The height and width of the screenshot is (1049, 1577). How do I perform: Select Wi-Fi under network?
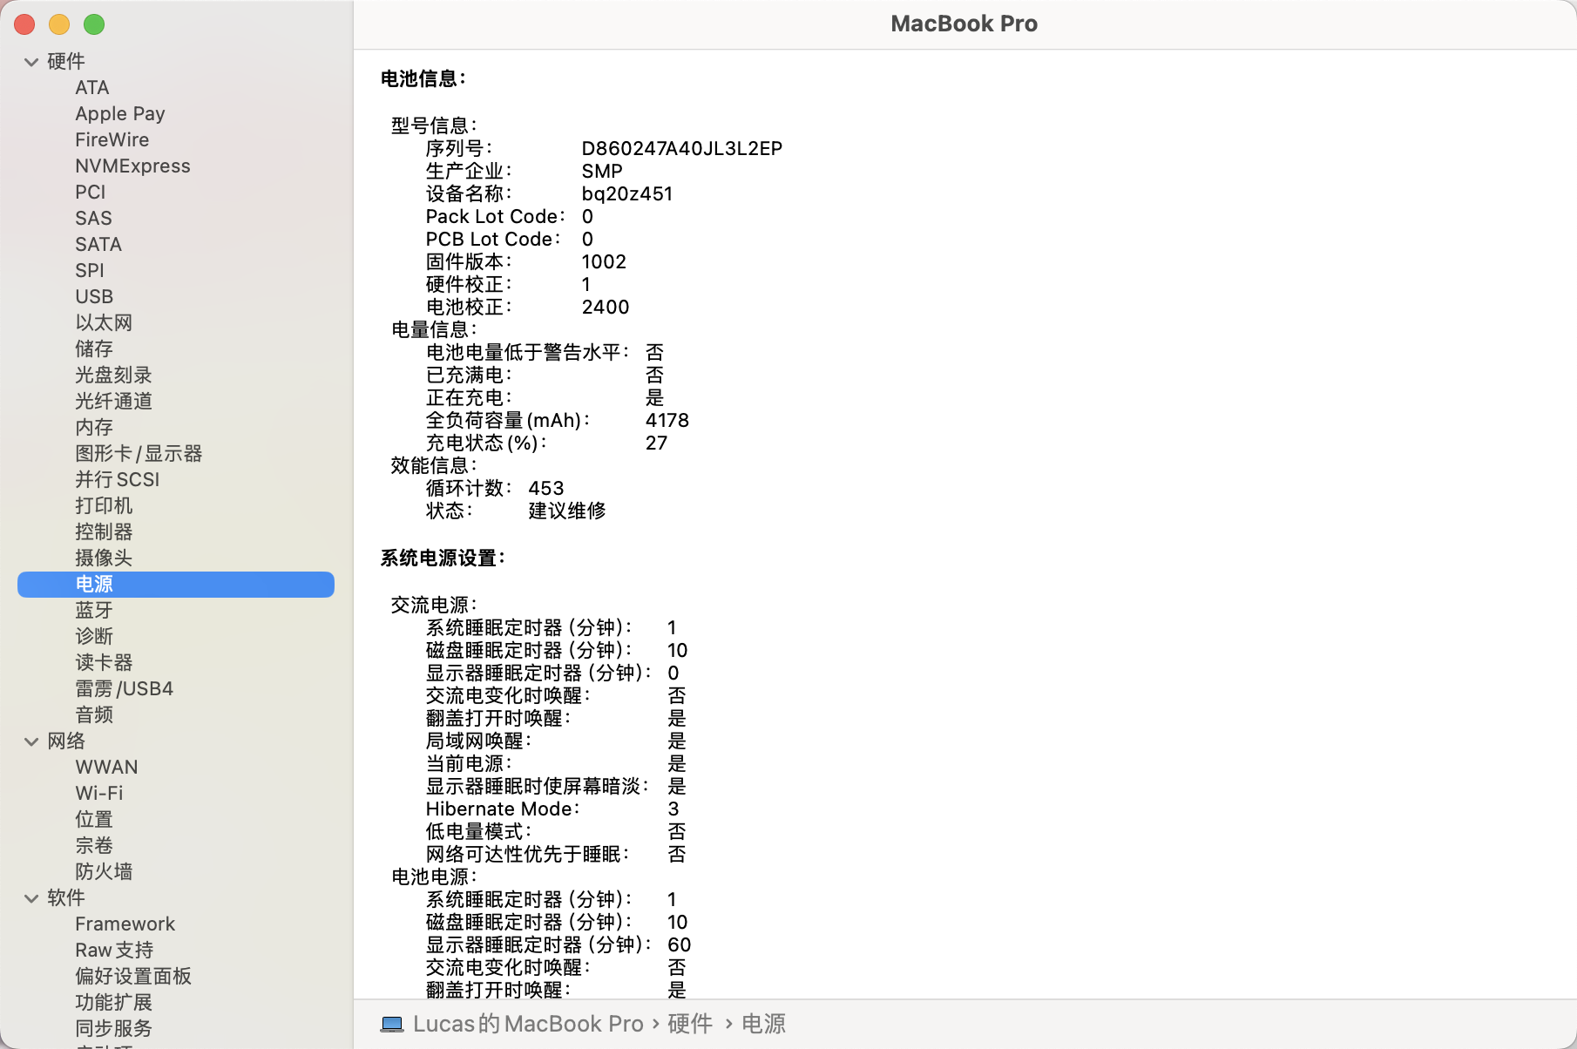click(x=99, y=794)
